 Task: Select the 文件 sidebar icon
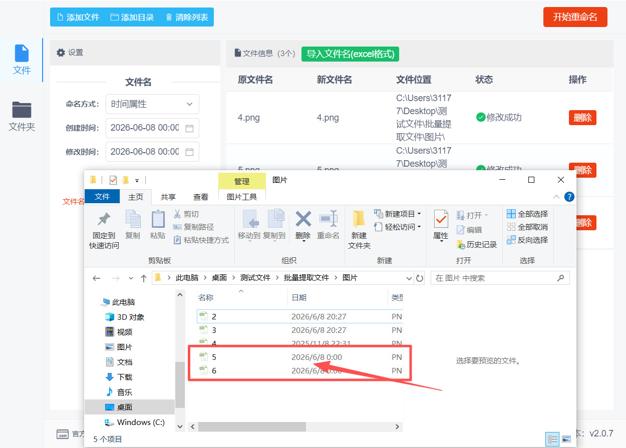click(x=22, y=60)
